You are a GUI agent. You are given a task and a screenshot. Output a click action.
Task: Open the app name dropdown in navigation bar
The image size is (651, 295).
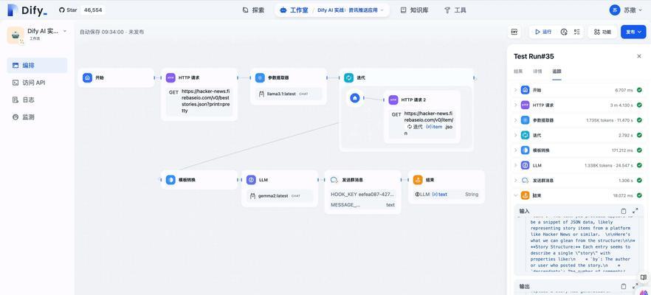point(351,10)
